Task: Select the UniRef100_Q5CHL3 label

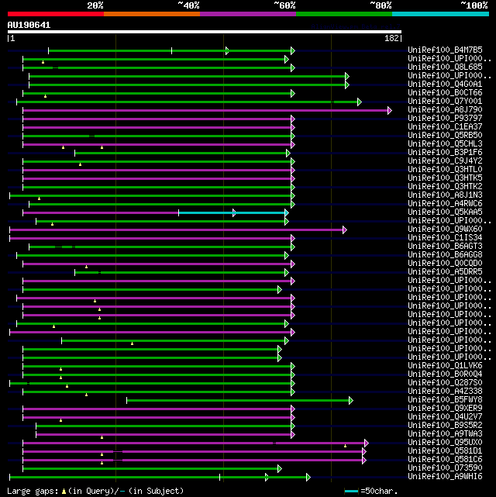Action: pyautogui.click(x=445, y=144)
